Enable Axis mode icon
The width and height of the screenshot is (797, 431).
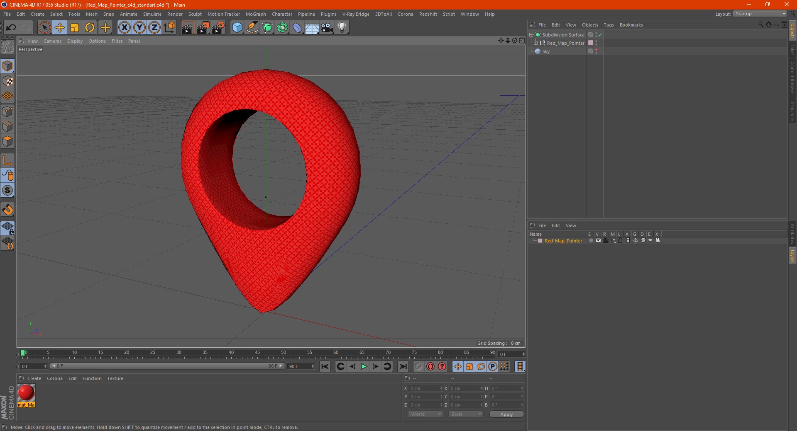click(x=7, y=160)
